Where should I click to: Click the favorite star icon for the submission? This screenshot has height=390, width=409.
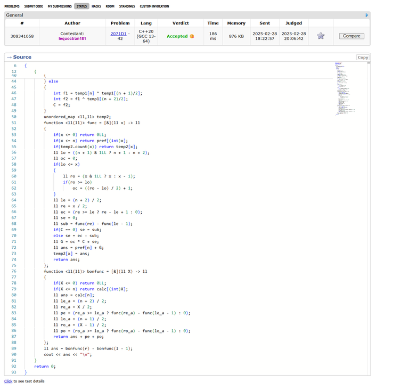(x=321, y=36)
